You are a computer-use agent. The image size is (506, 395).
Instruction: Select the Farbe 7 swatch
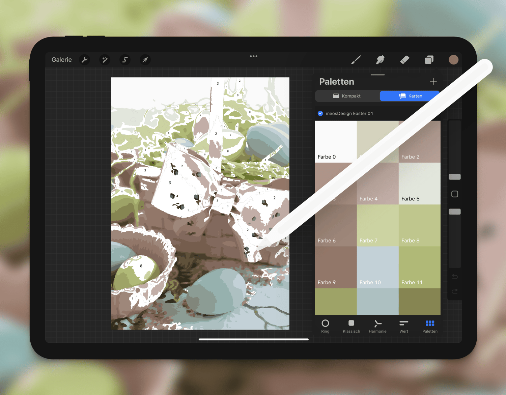377,225
